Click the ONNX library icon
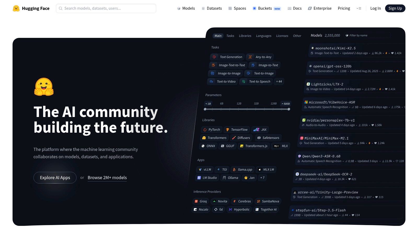This screenshot has width=418, height=235. (203, 146)
